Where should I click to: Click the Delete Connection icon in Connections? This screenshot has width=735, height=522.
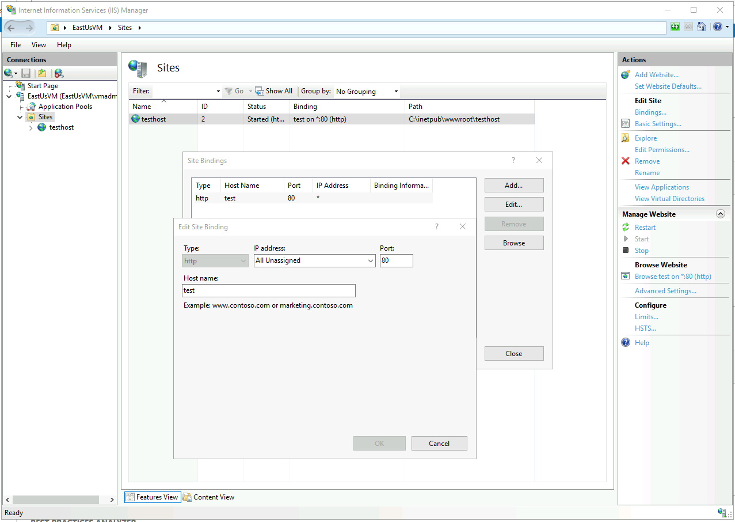tap(59, 73)
